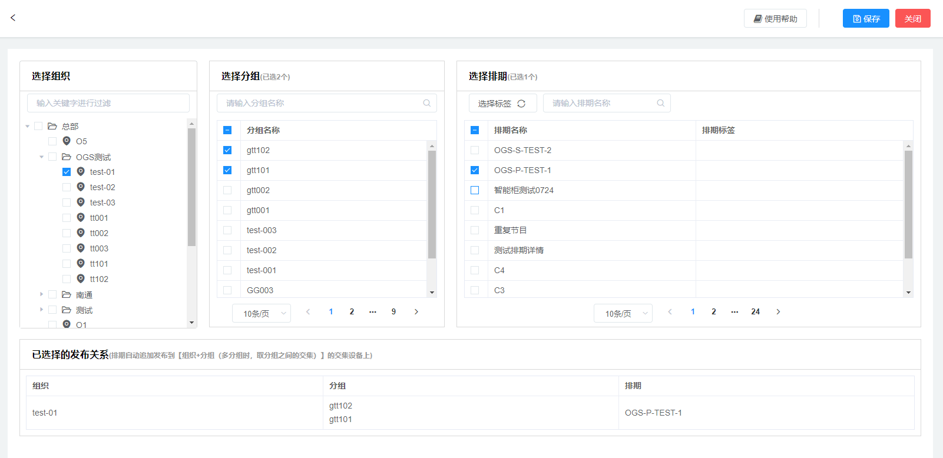Screen dimensions: 943x458
Task: Click the schedule list scrollbar thumb
Action: pos(908,205)
